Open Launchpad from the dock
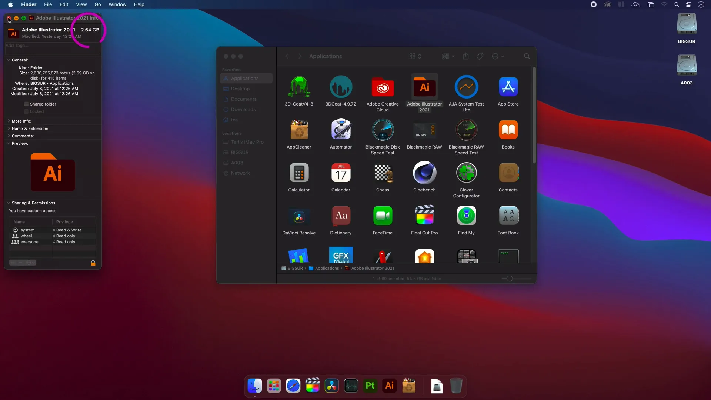Image resolution: width=711 pixels, height=400 pixels. pyautogui.click(x=274, y=386)
